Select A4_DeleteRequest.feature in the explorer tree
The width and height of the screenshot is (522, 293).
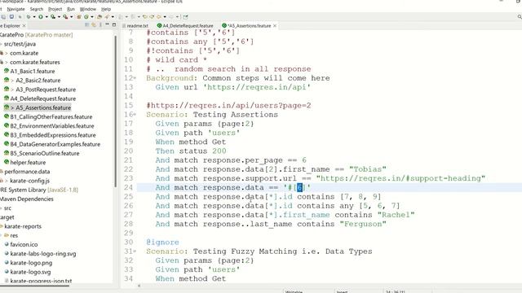point(43,98)
